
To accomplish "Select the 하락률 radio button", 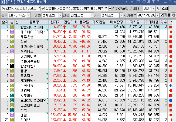I will 82,8.
